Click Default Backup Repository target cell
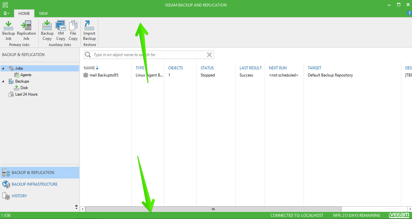 click(x=330, y=75)
